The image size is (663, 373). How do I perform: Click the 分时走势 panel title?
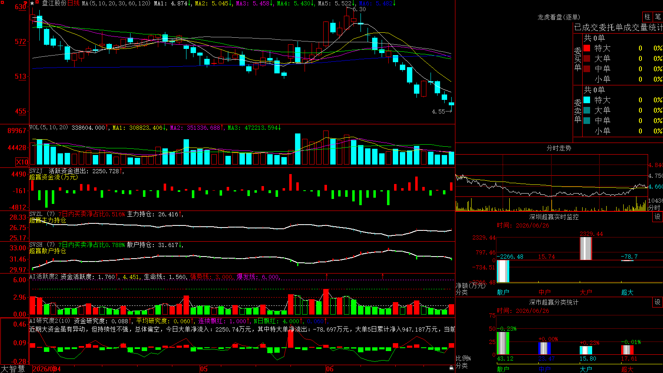559,148
